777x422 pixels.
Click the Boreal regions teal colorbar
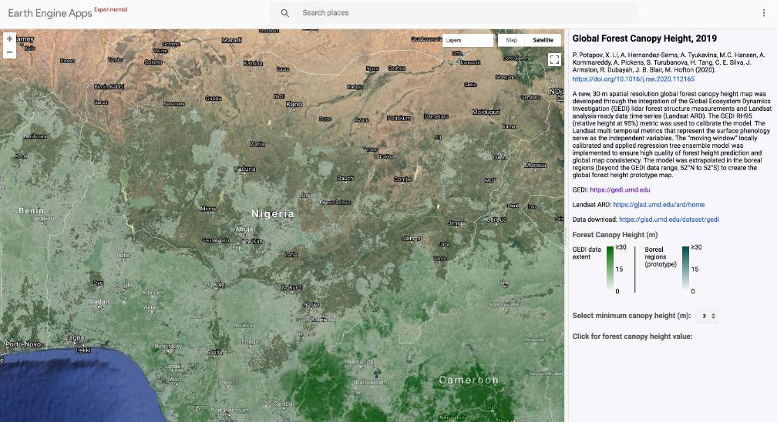[x=685, y=270]
